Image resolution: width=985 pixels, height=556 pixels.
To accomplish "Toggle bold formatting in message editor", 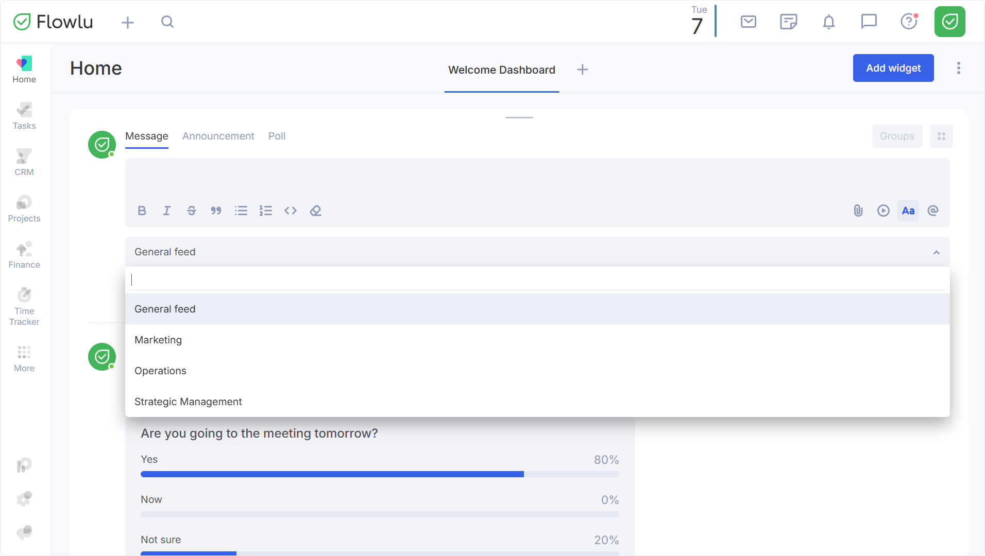I will (142, 211).
